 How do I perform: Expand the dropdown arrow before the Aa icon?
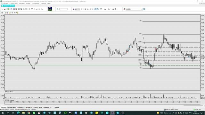click(x=103, y=9)
